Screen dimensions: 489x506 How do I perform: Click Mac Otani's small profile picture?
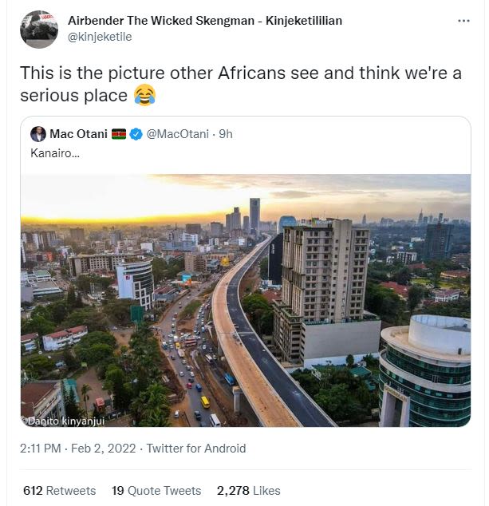click(37, 134)
